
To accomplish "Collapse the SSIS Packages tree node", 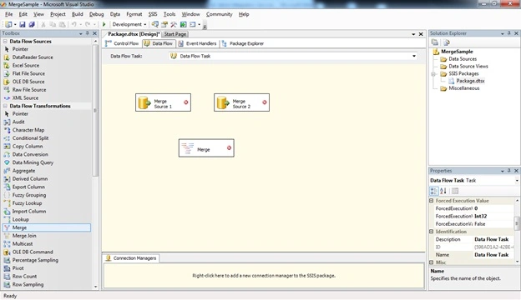I will 433,74.
